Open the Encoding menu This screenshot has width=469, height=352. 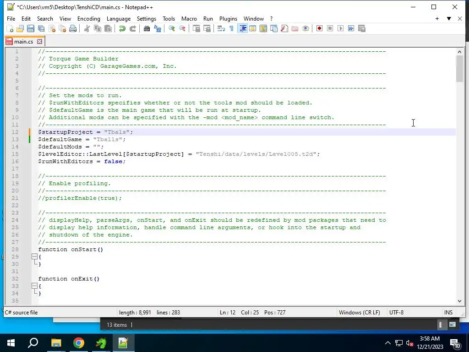pos(89,18)
